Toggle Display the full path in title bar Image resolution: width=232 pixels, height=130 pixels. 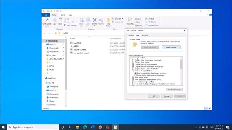133,69
